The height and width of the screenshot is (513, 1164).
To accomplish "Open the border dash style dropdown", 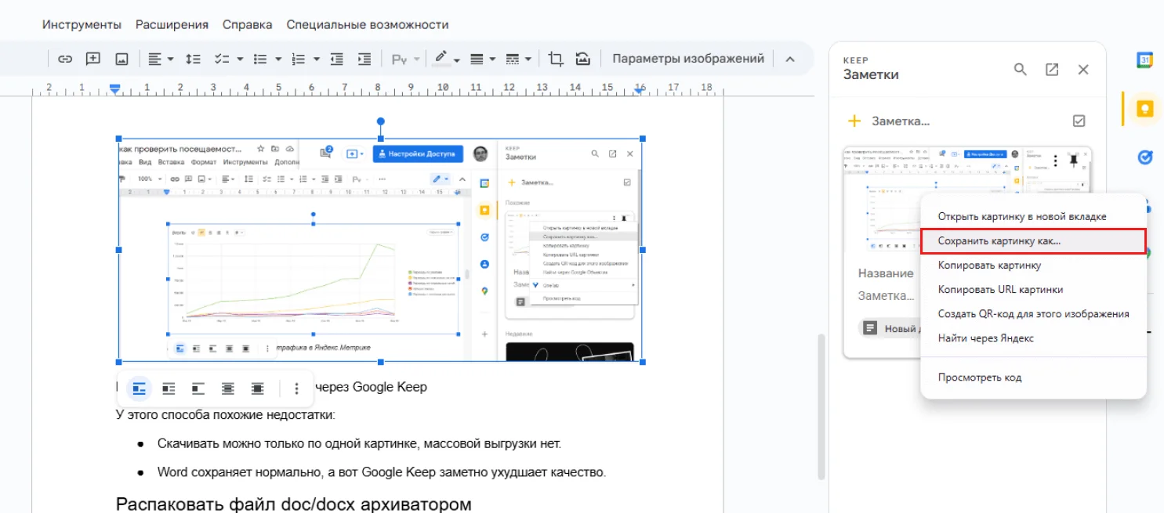I will pos(518,59).
